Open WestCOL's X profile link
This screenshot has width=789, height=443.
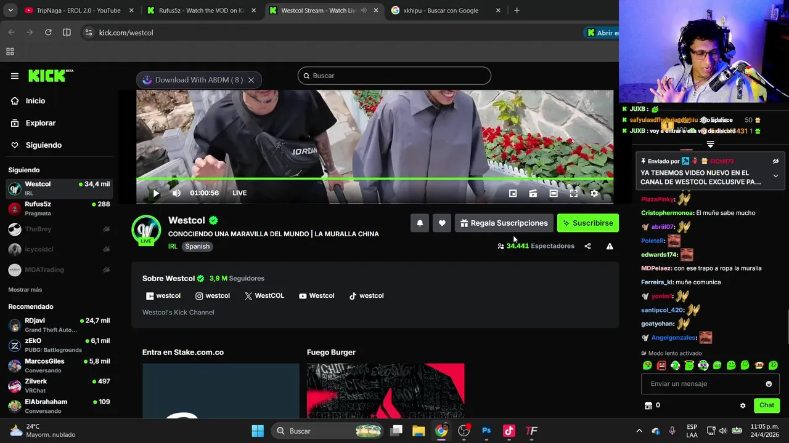tap(264, 296)
